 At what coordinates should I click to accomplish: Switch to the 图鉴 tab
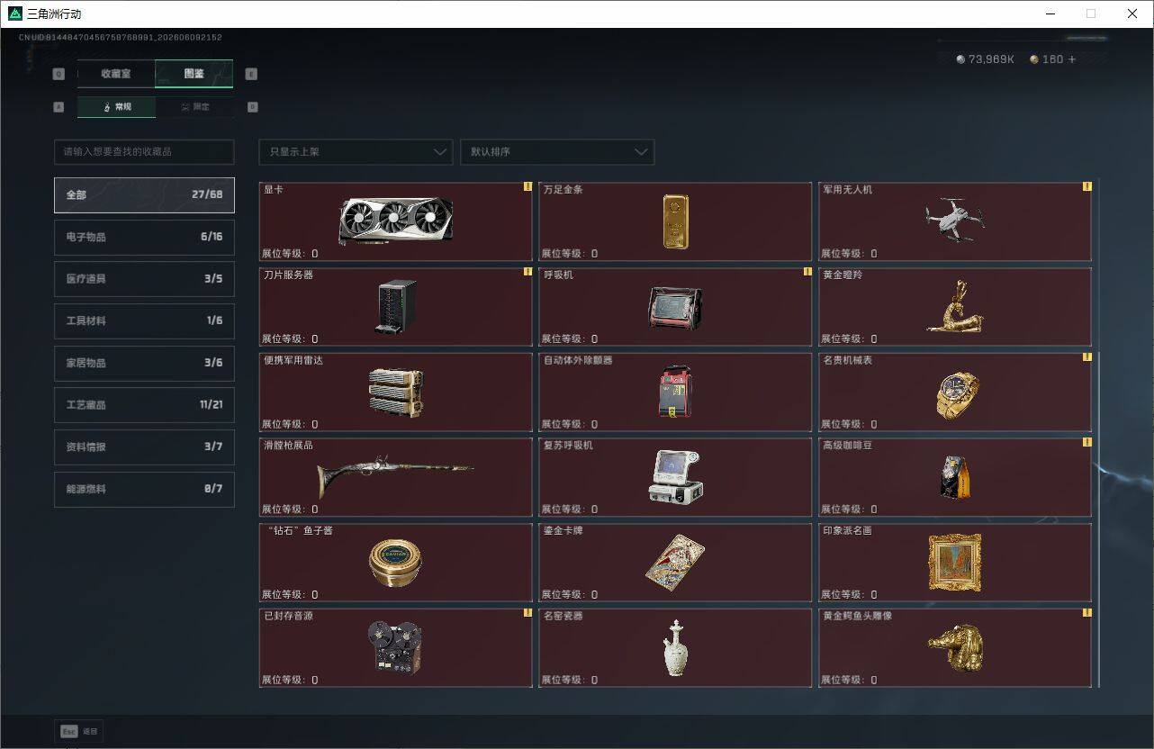click(x=194, y=74)
